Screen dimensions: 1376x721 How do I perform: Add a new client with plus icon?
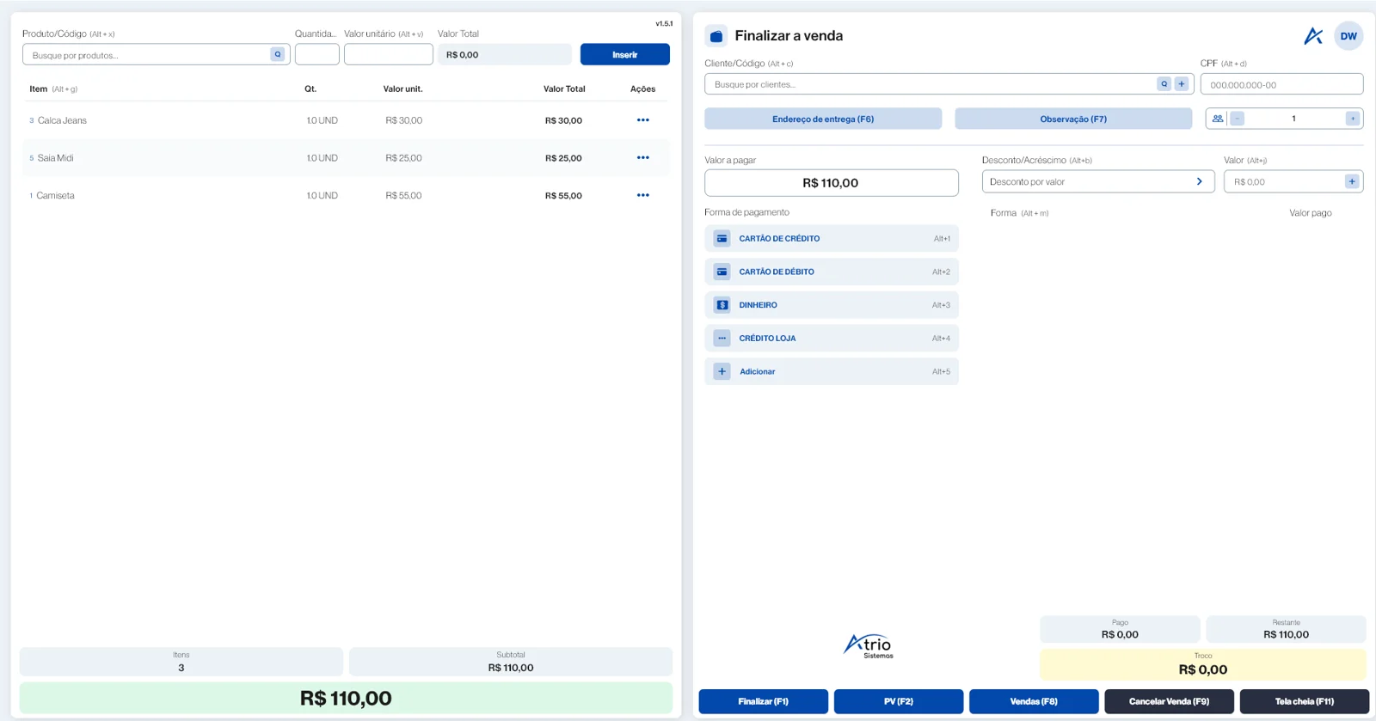tap(1182, 84)
